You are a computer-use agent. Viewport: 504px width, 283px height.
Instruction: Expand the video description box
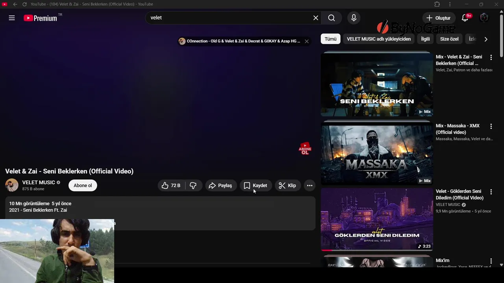[160, 213]
